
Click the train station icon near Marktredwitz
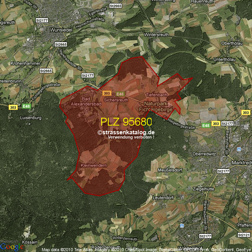239,150
